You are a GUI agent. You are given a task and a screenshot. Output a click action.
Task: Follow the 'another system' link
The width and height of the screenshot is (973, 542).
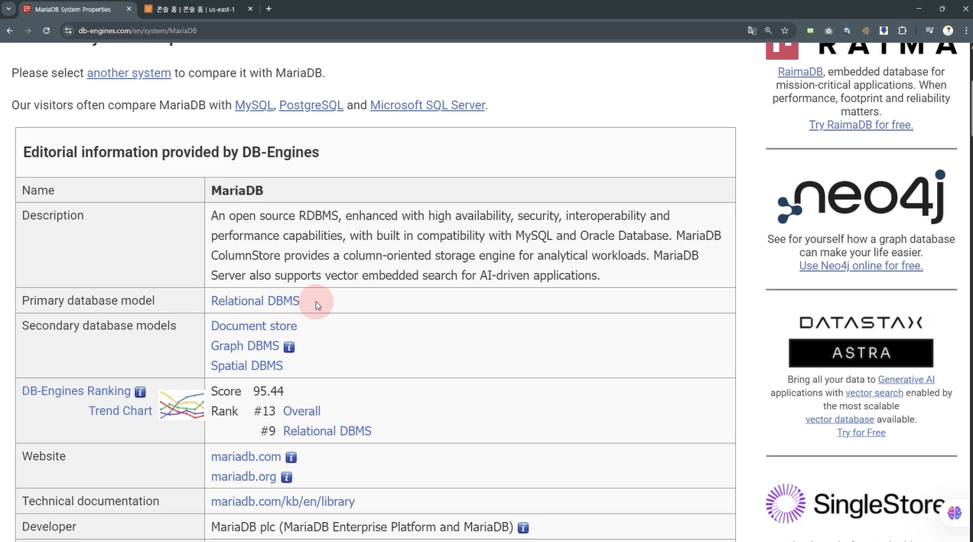[129, 73]
